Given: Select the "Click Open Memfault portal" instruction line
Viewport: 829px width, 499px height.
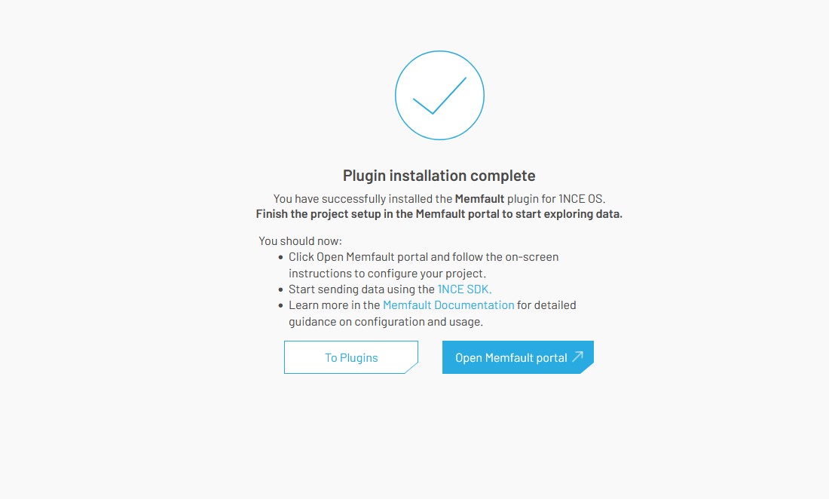Looking at the screenshot, I should pyautogui.click(x=423, y=257).
